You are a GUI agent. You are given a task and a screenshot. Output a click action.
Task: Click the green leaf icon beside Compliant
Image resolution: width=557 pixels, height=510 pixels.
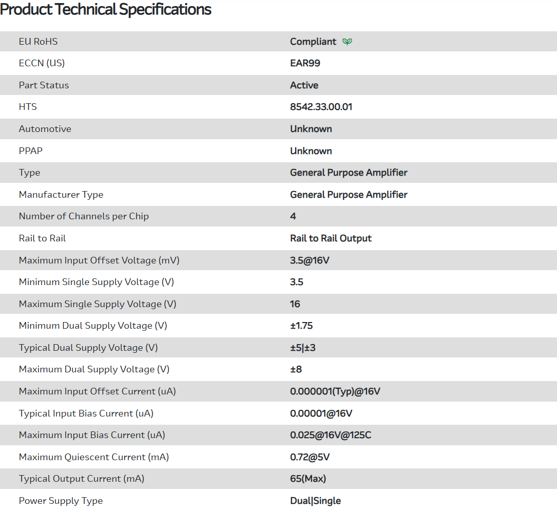(x=348, y=42)
